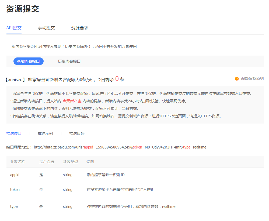The height and width of the screenshot is (221, 269).
Task: Click the orange question mark help icon
Action: point(237,79)
